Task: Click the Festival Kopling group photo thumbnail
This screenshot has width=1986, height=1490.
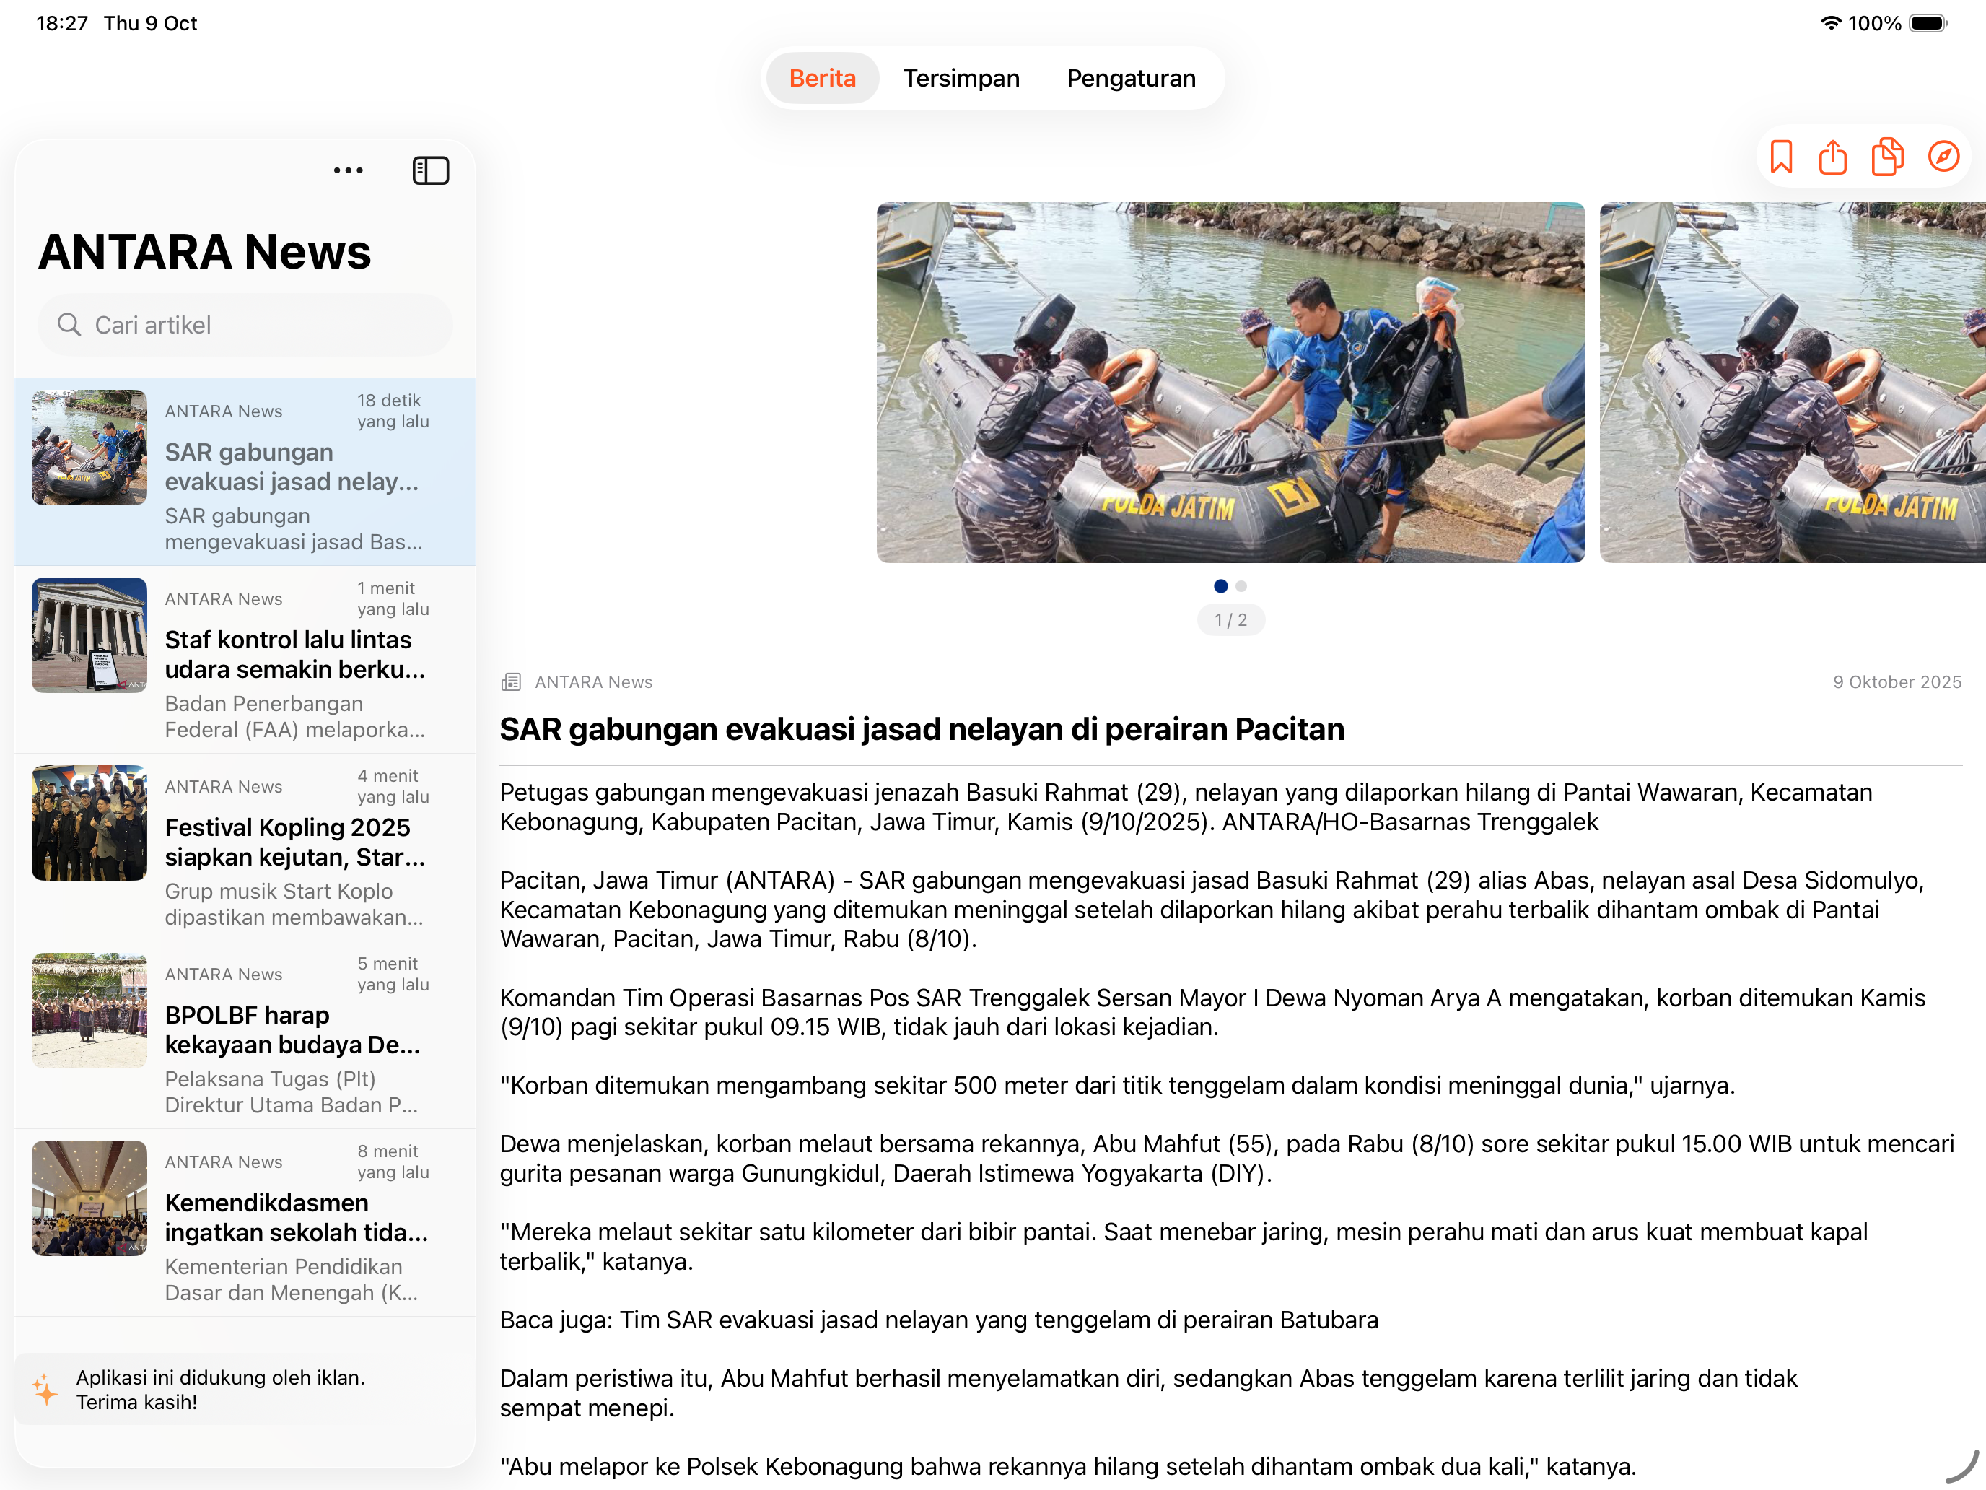Action: [x=89, y=823]
